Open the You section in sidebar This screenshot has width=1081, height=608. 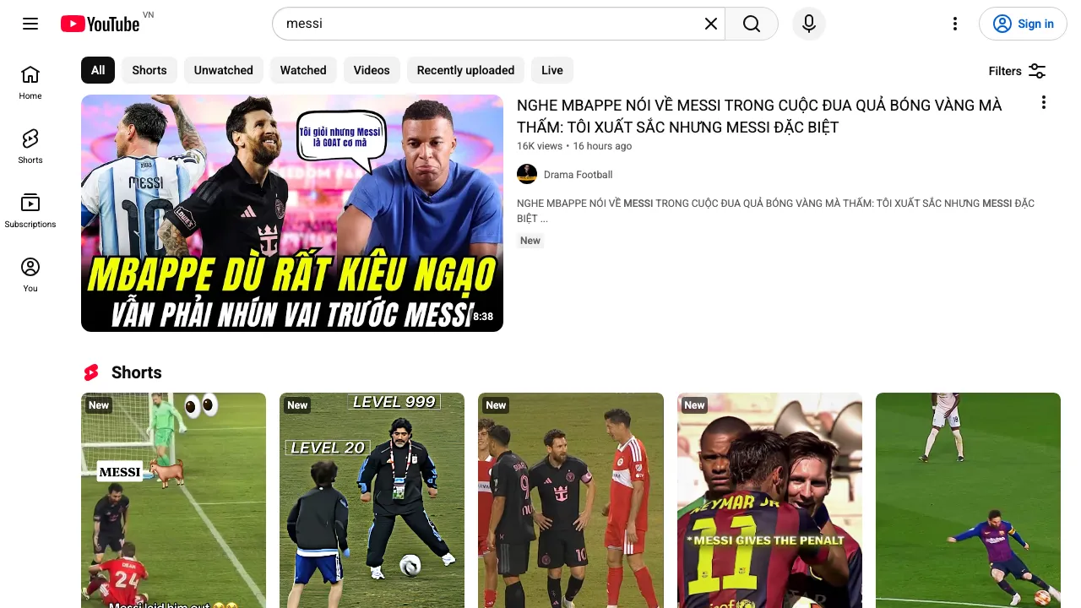[x=30, y=275]
